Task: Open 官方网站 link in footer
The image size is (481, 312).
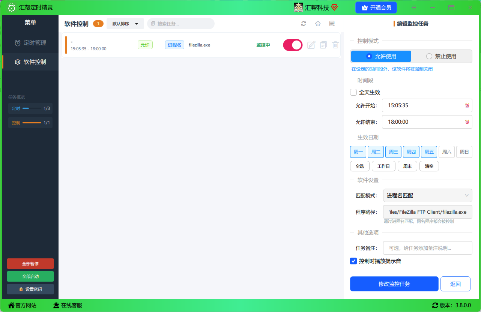Action: tap(23, 305)
